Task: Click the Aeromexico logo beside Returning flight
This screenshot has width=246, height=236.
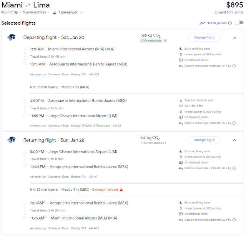Action: pos(12,140)
